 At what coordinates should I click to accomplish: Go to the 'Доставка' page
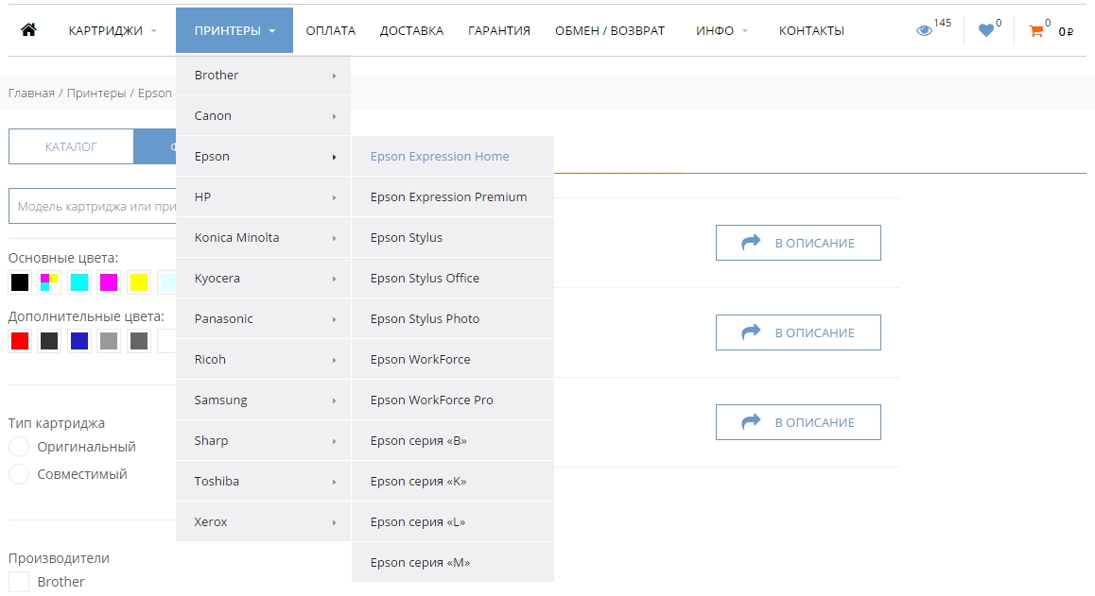411,30
